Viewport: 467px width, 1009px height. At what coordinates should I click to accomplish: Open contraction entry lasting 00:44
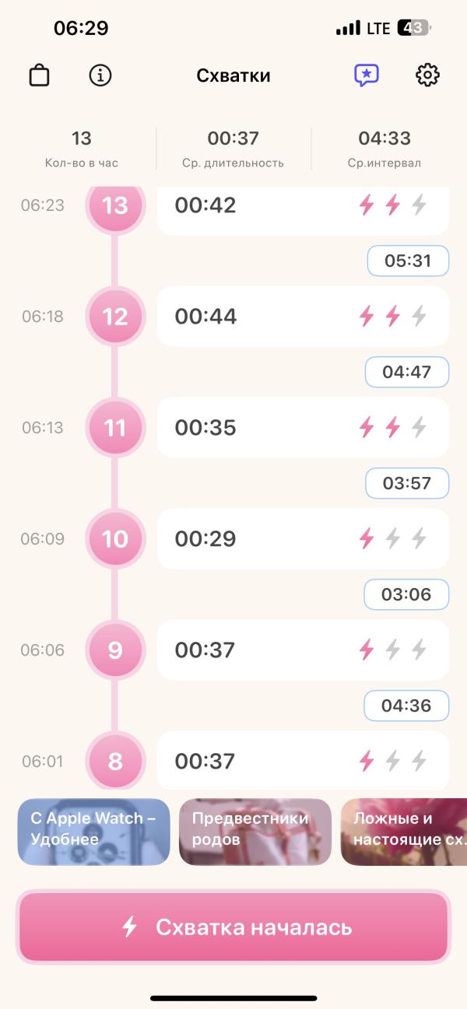(x=303, y=316)
